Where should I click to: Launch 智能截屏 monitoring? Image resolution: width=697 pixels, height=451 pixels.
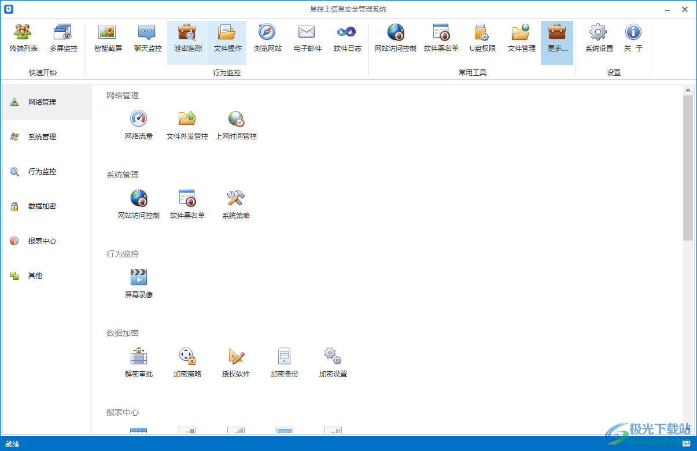[108, 39]
